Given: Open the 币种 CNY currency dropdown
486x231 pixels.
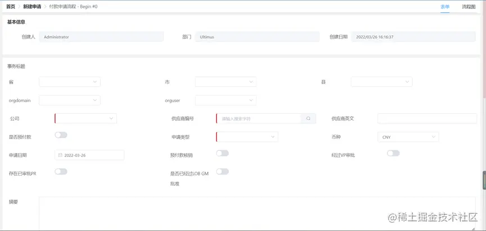Looking at the screenshot, I should (408, 137).
